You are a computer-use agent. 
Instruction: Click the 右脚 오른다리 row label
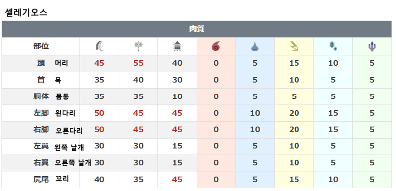(58, 130)
